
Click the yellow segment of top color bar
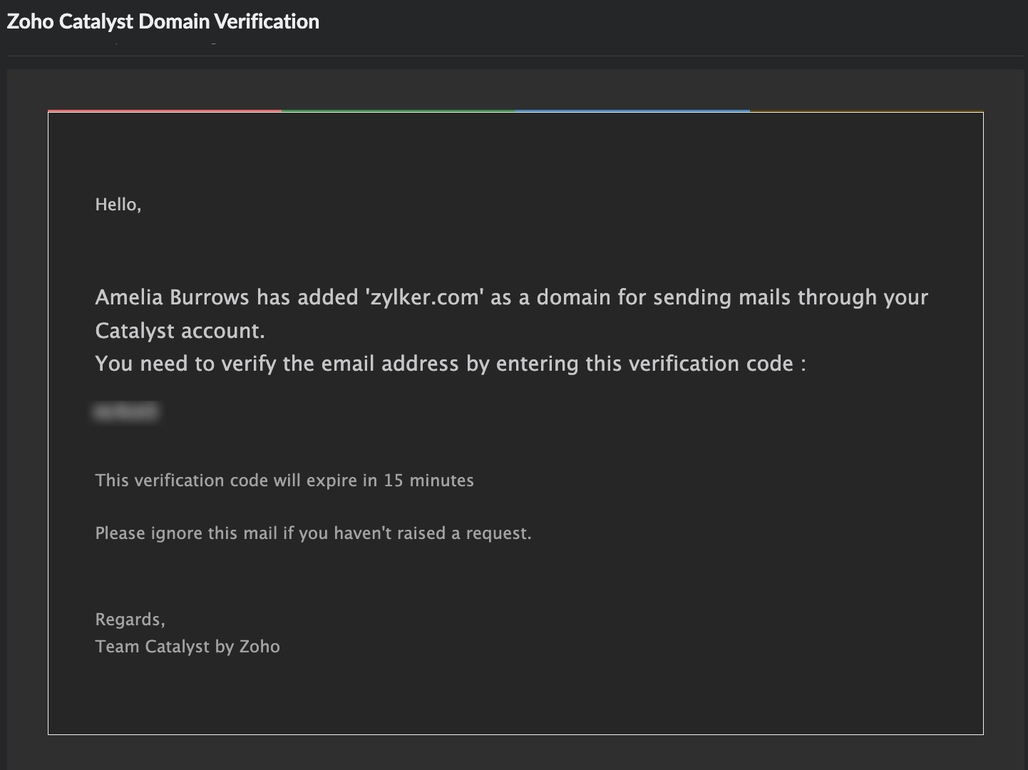point(866,111)
